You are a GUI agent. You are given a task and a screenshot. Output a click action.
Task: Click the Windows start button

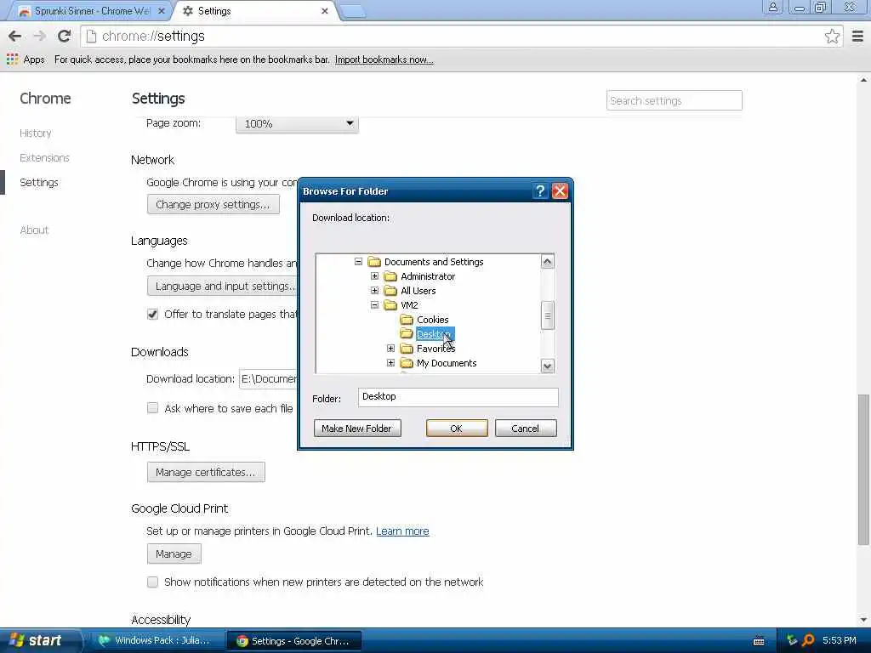(x=37, y=640)
